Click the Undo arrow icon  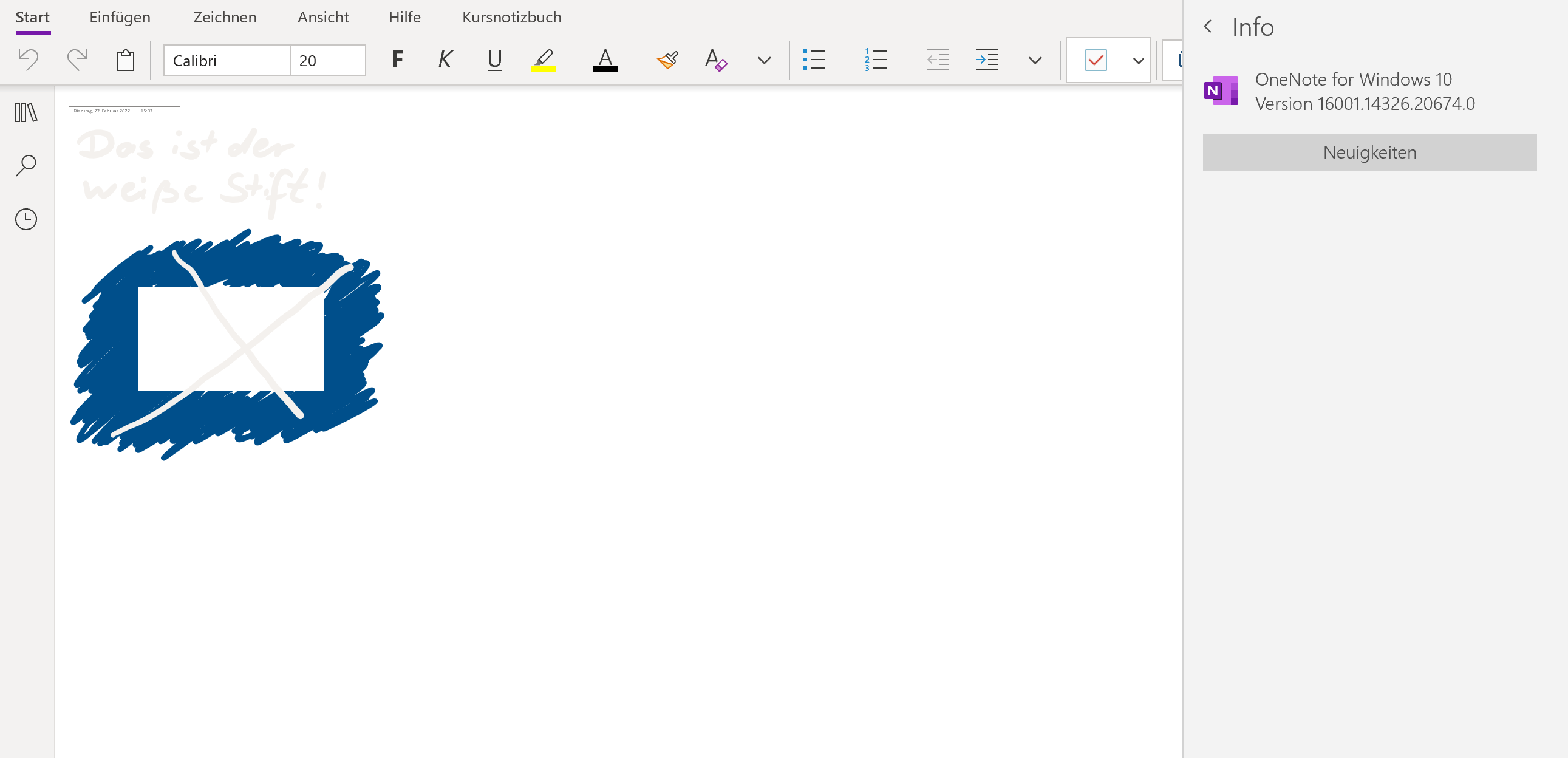(x=28, y=60)
